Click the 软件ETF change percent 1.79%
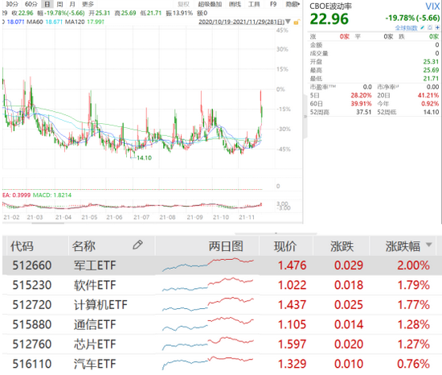The image size is (442, 375). tap(413, 285)
